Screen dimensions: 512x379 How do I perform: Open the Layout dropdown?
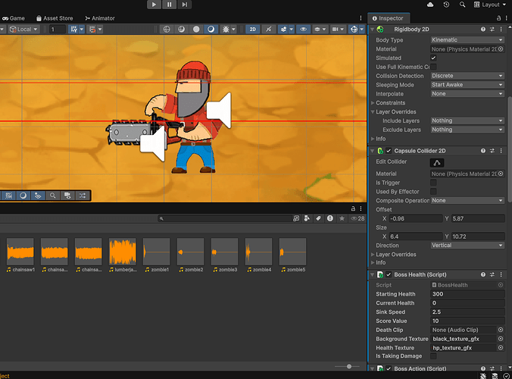[491, 5]
